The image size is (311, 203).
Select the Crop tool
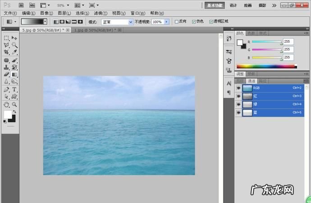6,53
